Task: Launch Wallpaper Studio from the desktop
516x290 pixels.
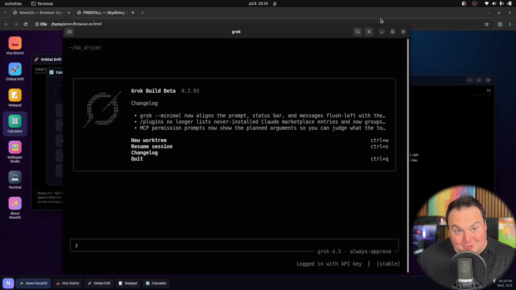Action: [15, 152]
